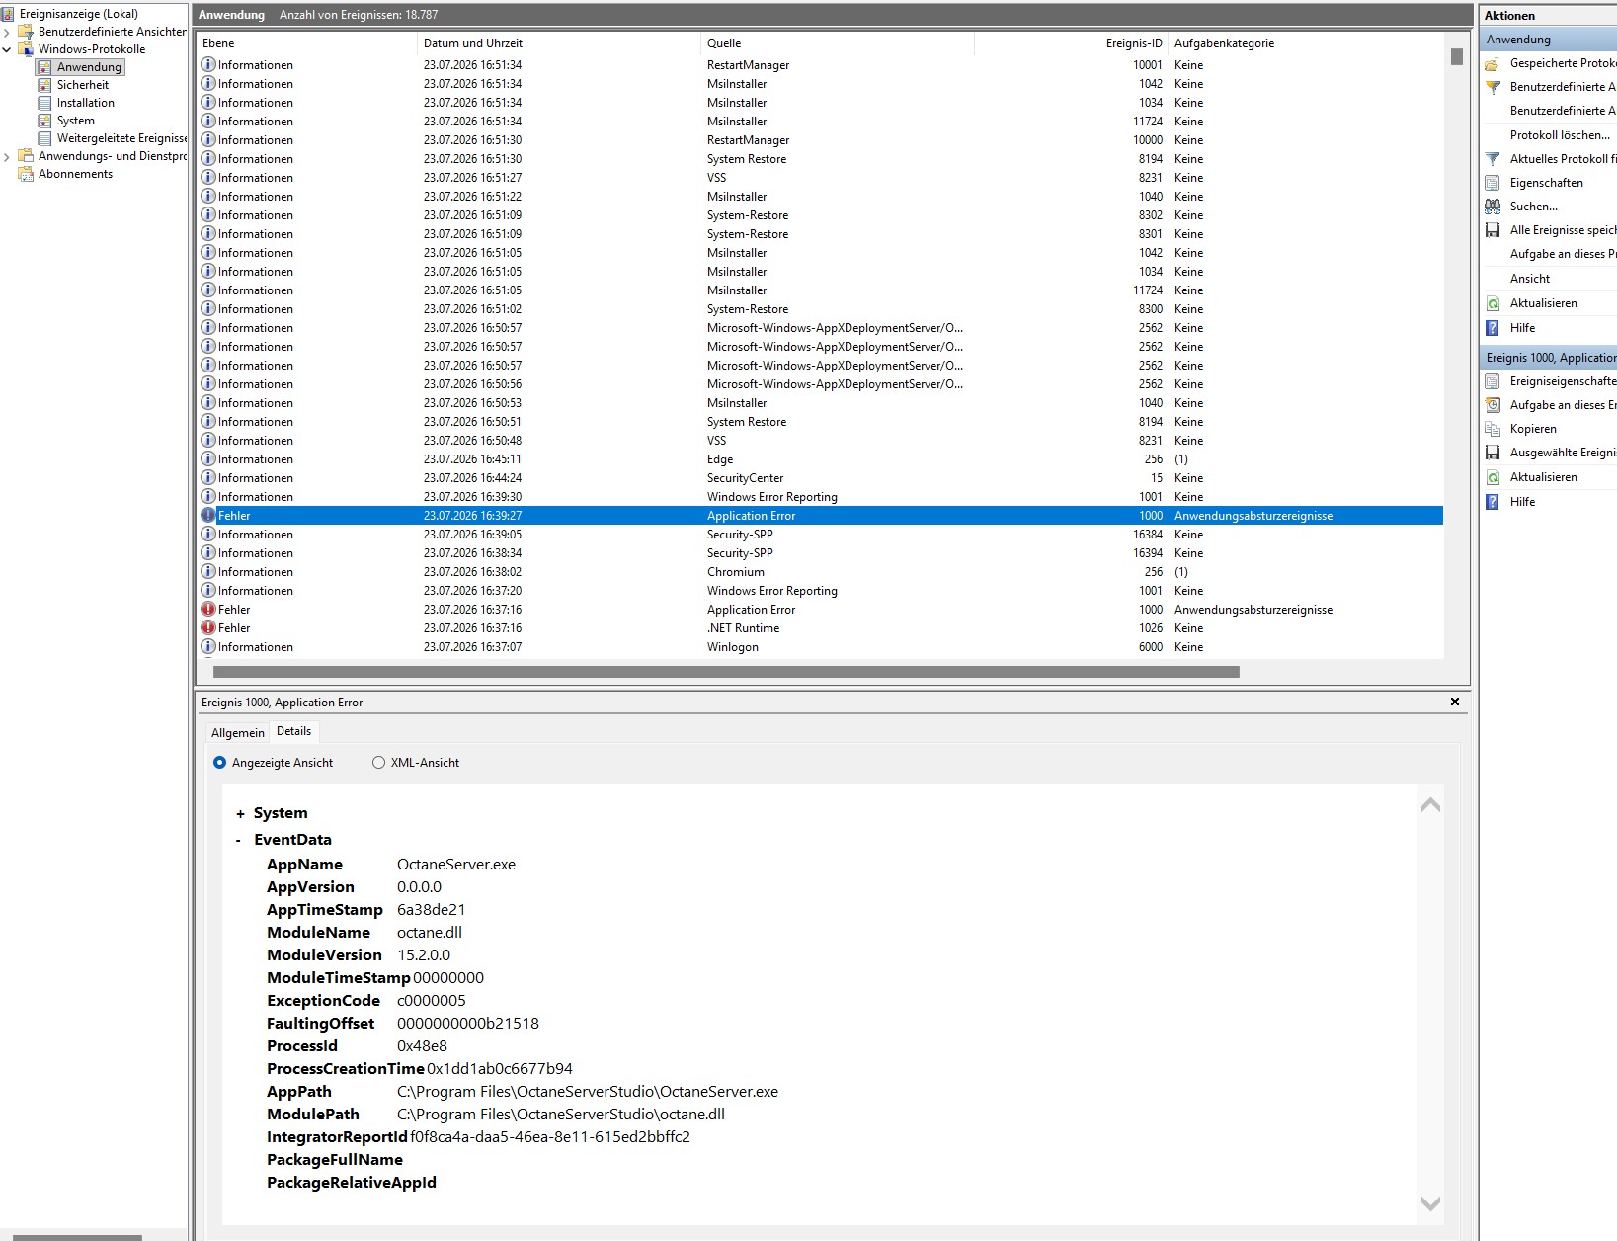Click the red error icon of .NET Runtime event
Screen dimensions: 1617x1241
pyautogui.click(x=208, y=628)
